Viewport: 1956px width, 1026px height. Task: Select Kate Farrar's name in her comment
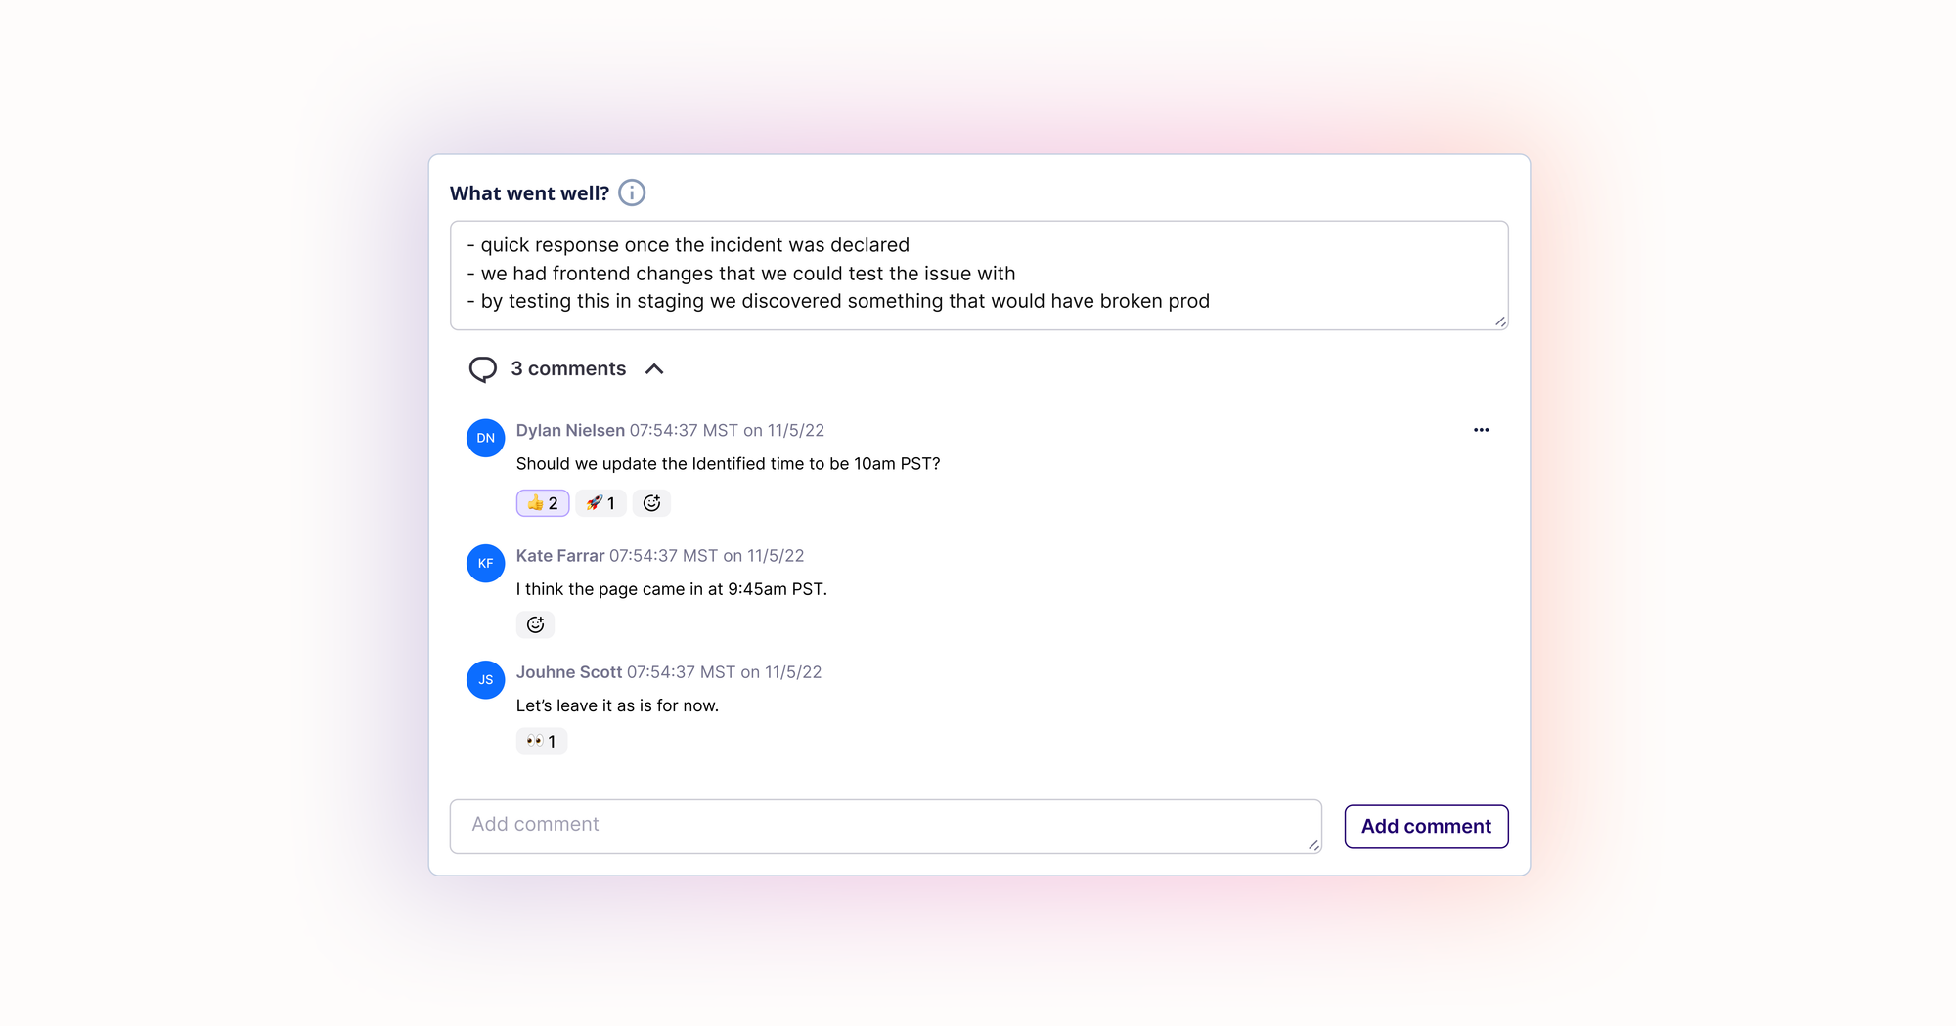[559, 555]
